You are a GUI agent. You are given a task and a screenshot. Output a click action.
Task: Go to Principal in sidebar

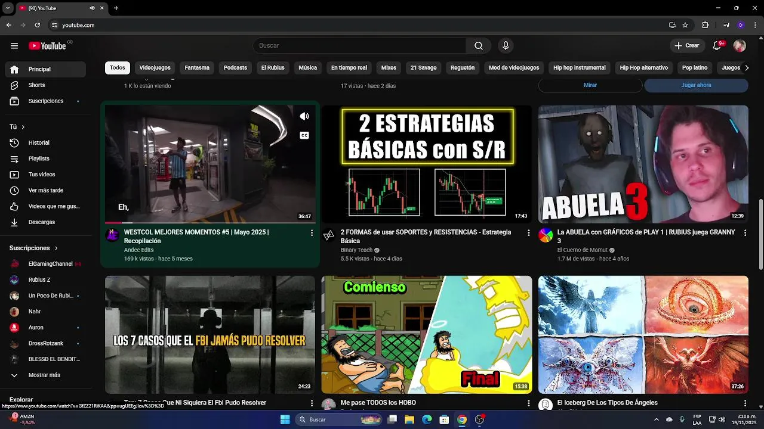tap(45, 69)
